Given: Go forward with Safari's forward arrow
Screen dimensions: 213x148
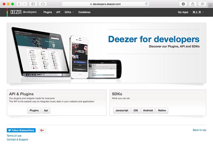Looking at the screenshot, I should pyautogui.click(x=24, y=4).
